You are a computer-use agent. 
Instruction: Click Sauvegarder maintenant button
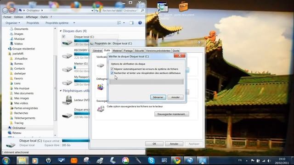(171, 114)
